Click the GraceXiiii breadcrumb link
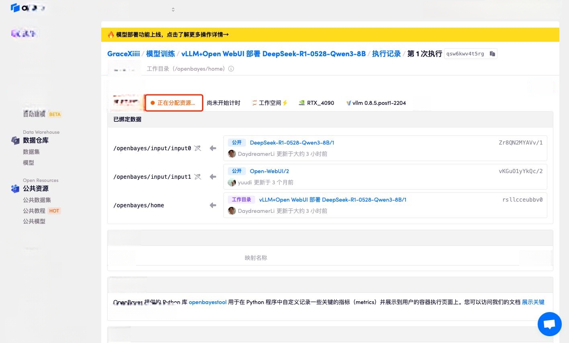This screenshot has height=343, width=569. [x=124, y=54]
